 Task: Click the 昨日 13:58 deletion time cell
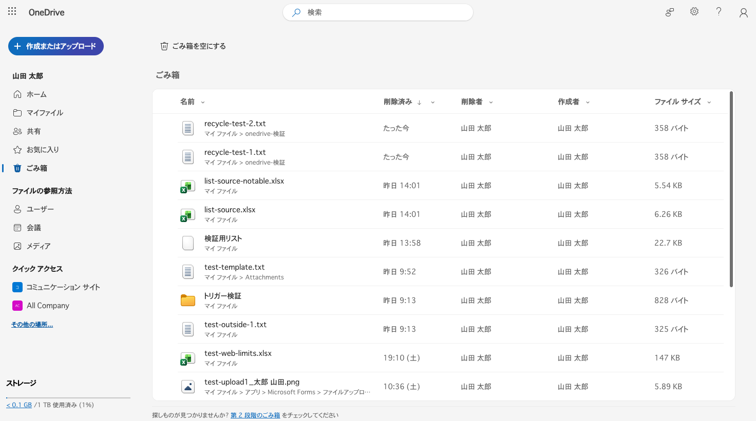402,243
